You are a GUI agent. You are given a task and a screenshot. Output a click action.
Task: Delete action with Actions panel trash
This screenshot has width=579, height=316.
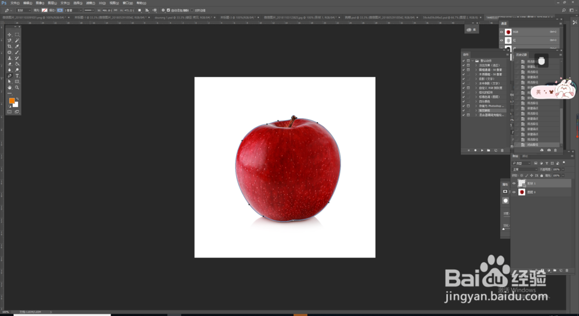coord(502,150)
